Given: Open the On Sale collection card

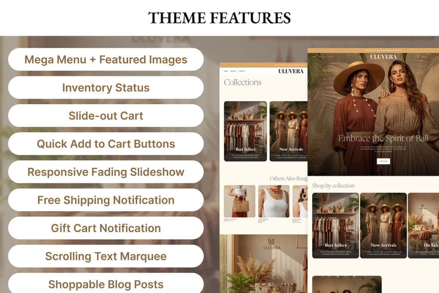Looking at the screenshot, I should [423, 226].
